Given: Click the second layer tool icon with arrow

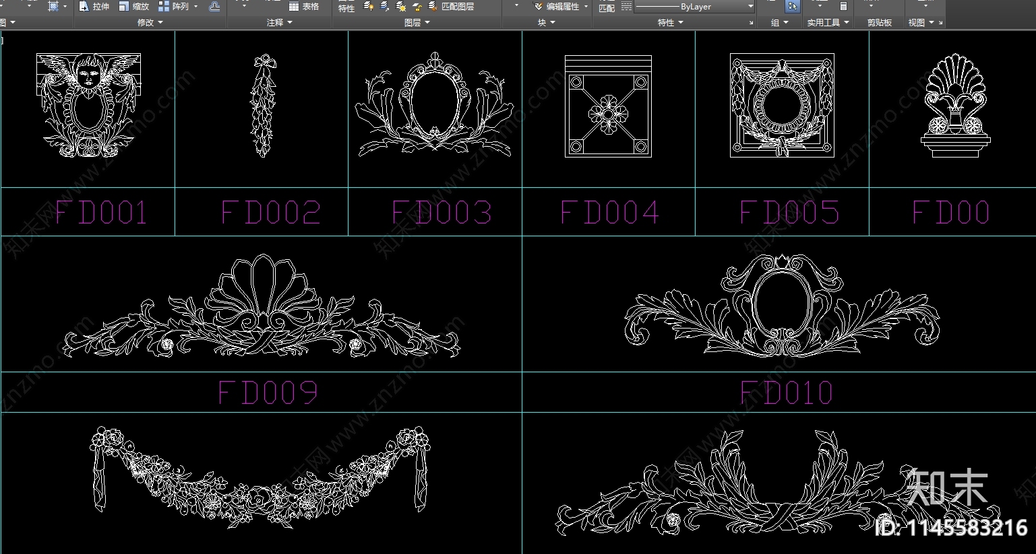Looking at the screenshot, I should point(385,7).
